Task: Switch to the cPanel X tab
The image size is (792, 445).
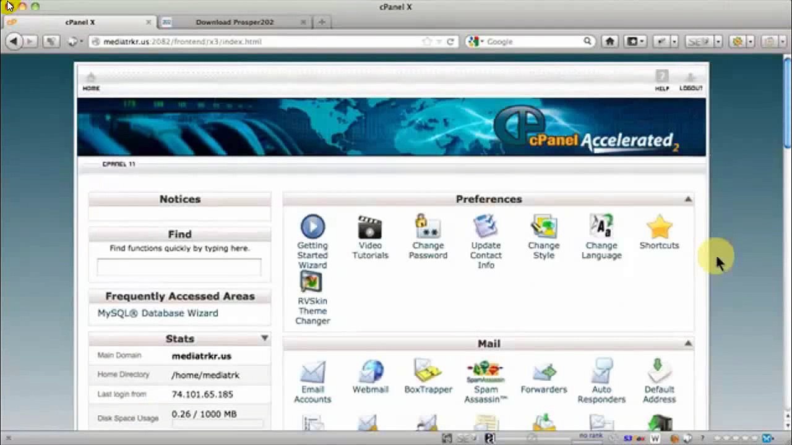Action: coord(80,22)
